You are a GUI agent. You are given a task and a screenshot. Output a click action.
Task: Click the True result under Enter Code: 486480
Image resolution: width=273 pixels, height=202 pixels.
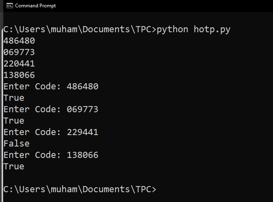point(13,98)
